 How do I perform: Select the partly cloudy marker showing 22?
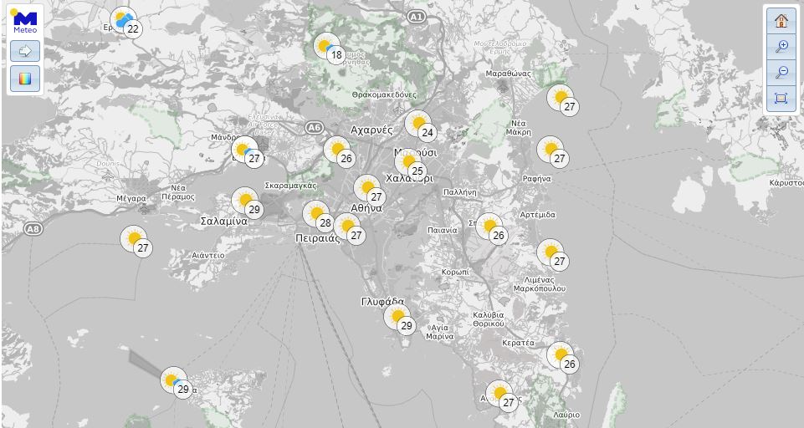coord(126,22)
